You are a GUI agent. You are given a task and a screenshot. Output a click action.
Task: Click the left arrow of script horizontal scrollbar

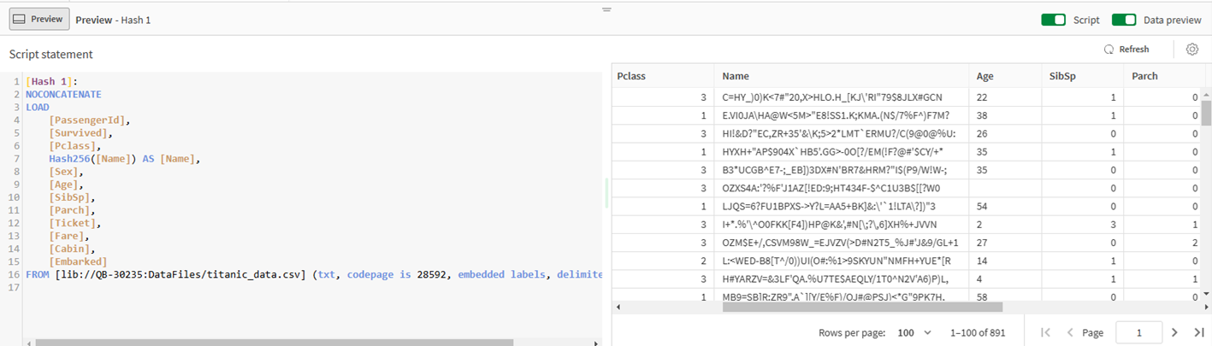point(28,342)
